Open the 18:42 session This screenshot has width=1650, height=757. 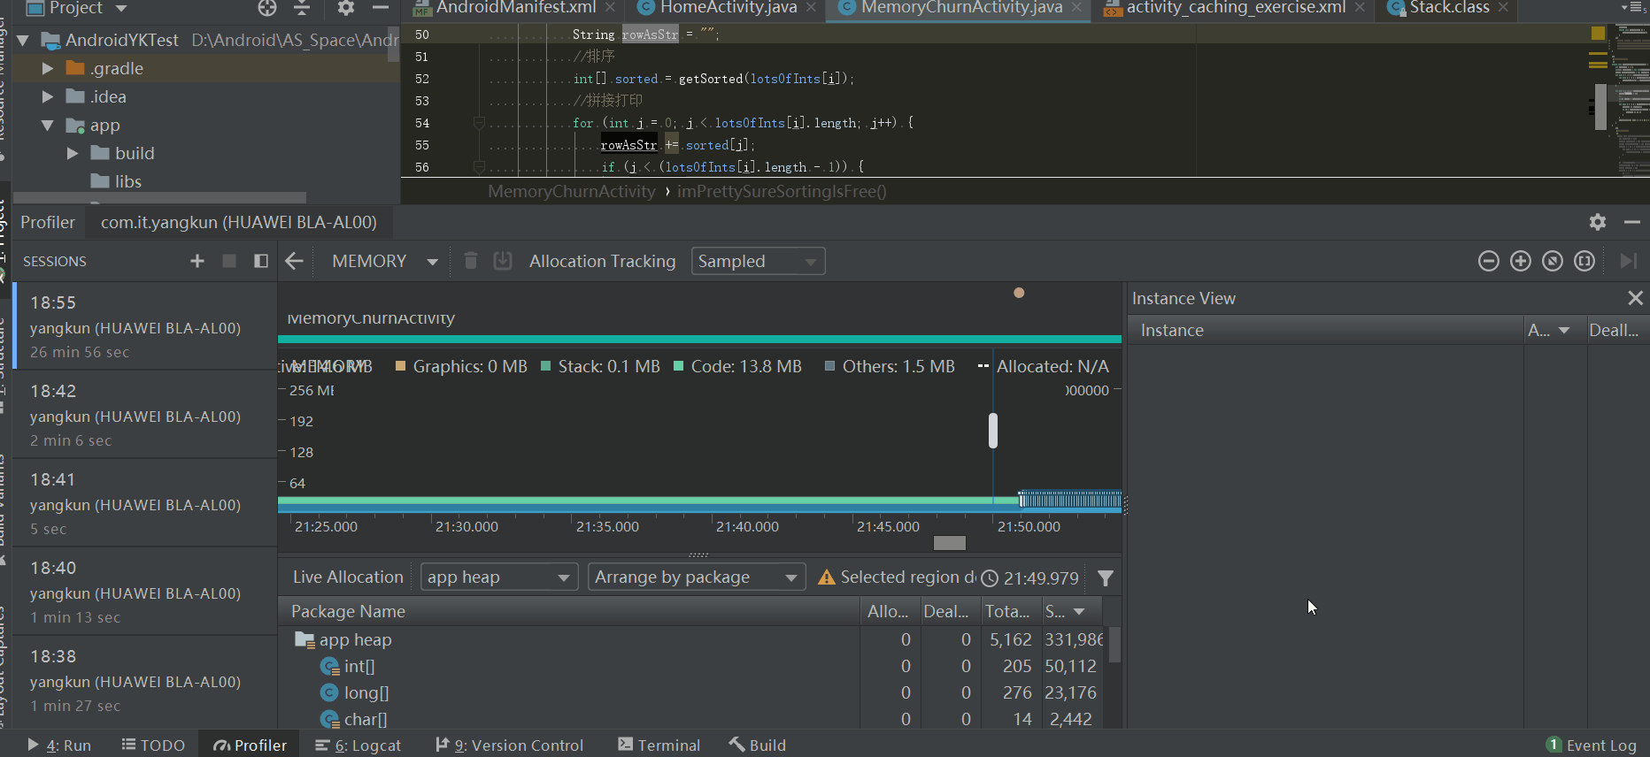(144, 415)
